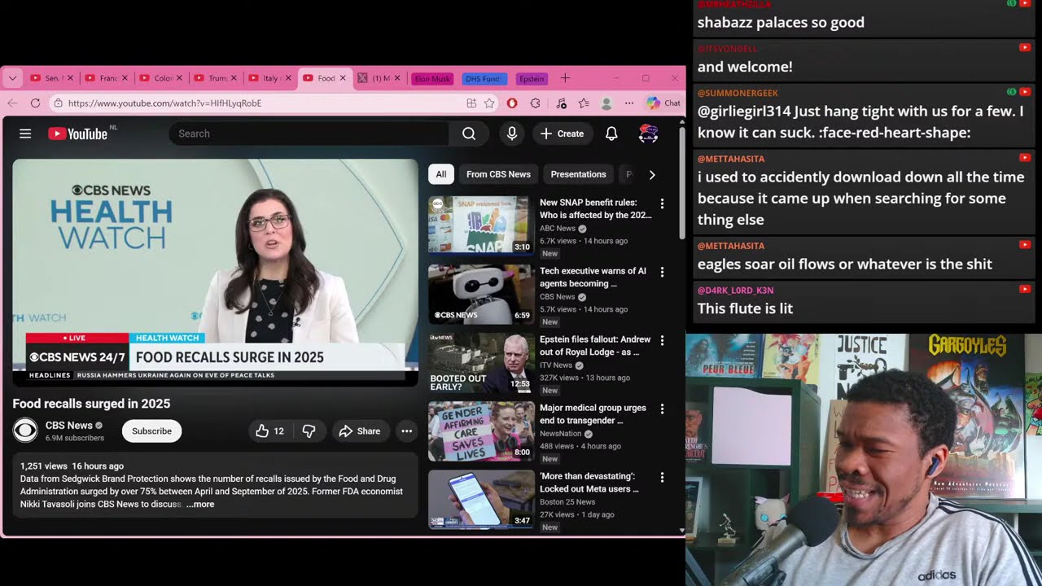Go to the YouTube home logo

click(78, 133)
